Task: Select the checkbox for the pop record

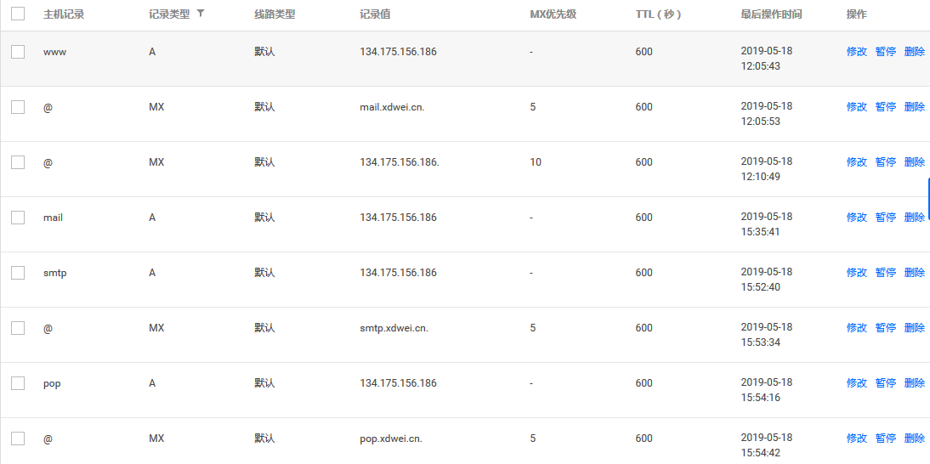Action: (x=18, y=383)
